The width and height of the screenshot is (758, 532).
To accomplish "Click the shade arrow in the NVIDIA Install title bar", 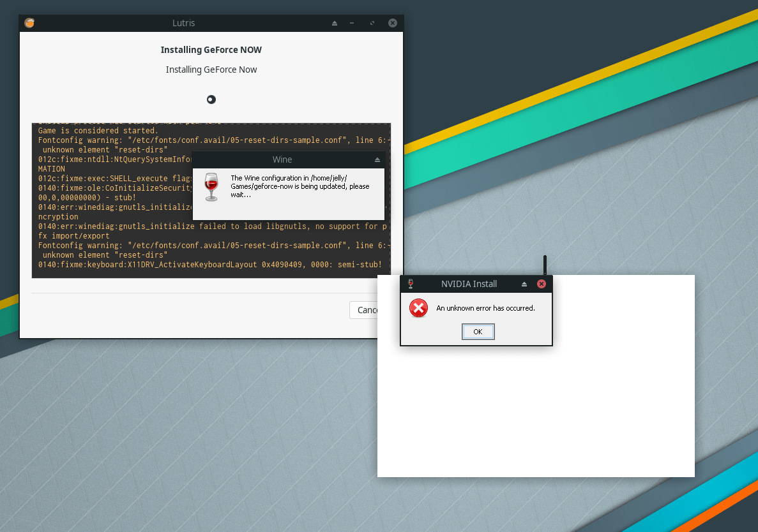I will [524, 284].
